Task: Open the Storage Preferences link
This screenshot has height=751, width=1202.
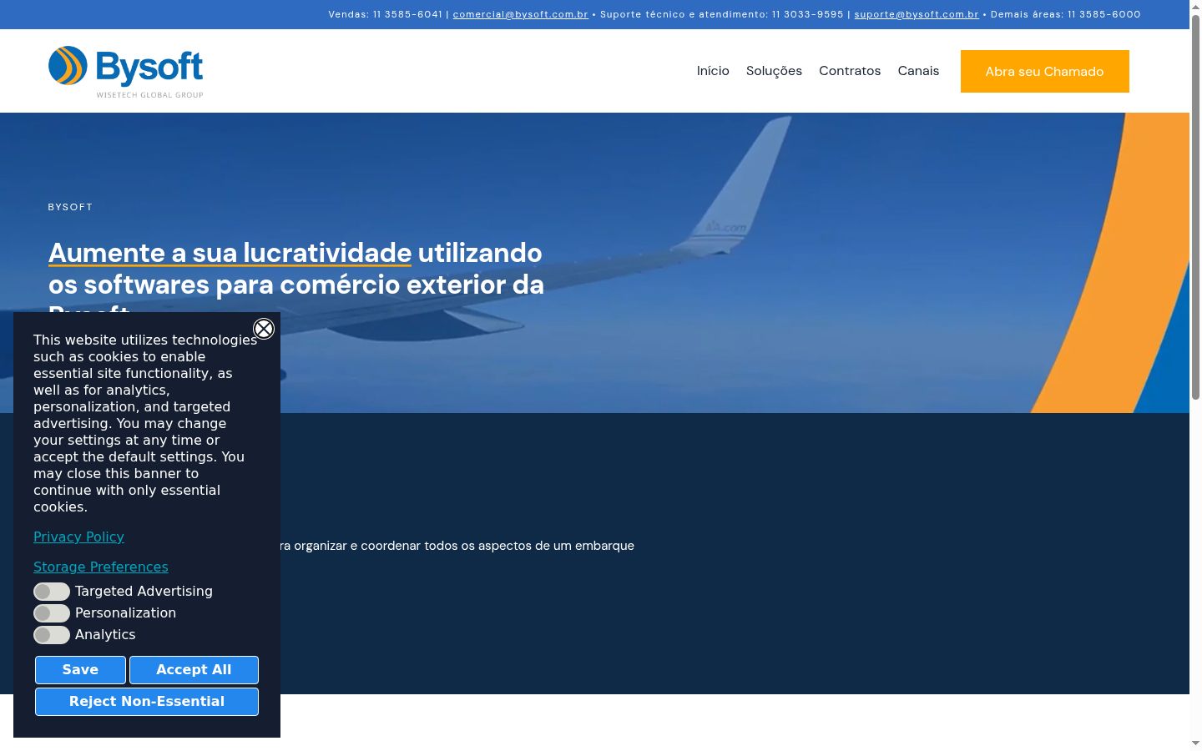Action: (x=101, y=567)
